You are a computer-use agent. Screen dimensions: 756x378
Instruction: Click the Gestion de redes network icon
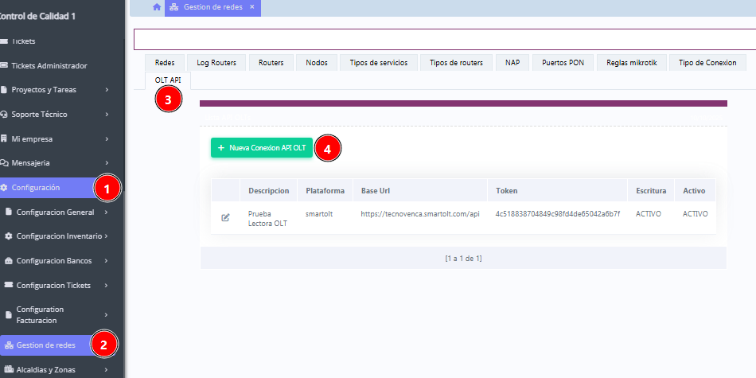[x=10, y=345]
